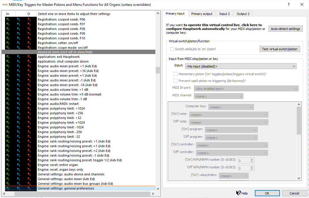
Task: Click red O indicator for 'Engine: audio/MIDI: restart'
Action: coord(29,104)
